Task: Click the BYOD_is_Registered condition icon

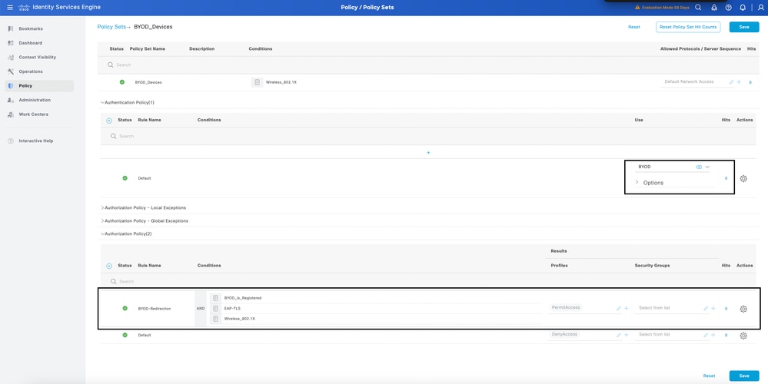Action: (x=215, y=298)
